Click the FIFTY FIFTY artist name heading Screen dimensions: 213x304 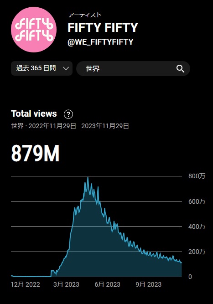pos(103,27)
